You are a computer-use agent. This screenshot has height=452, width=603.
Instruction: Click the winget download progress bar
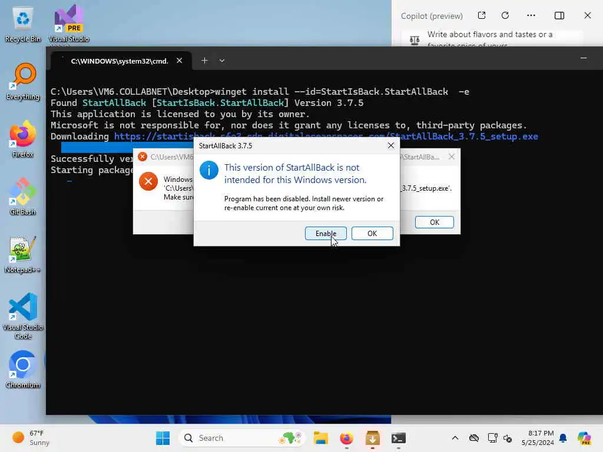127,147
